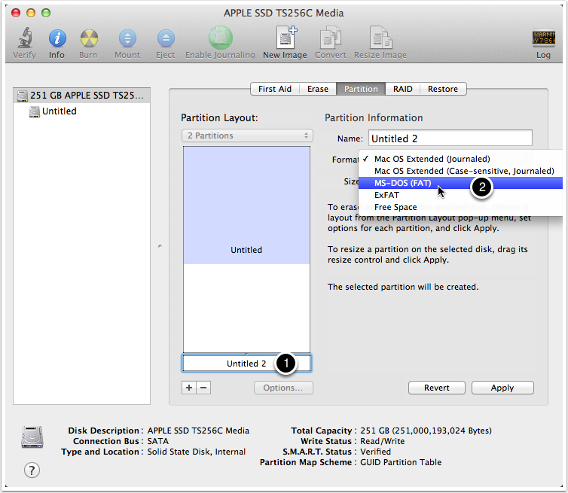Switch to the First Aid tab

pyautogui.click(x=275, y=89)
